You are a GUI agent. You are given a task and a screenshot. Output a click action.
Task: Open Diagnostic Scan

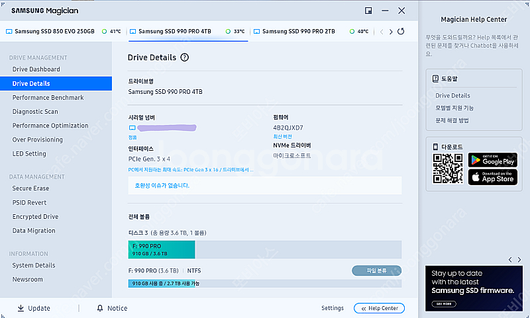coord(35,112)
